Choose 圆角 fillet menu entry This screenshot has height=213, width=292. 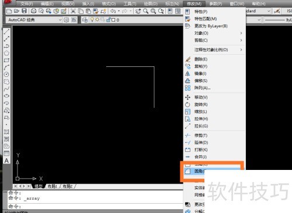point(212,171)
